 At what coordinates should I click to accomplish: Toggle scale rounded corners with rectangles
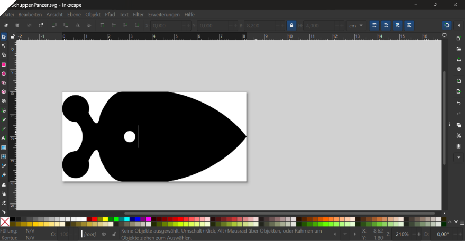point(386,25)
